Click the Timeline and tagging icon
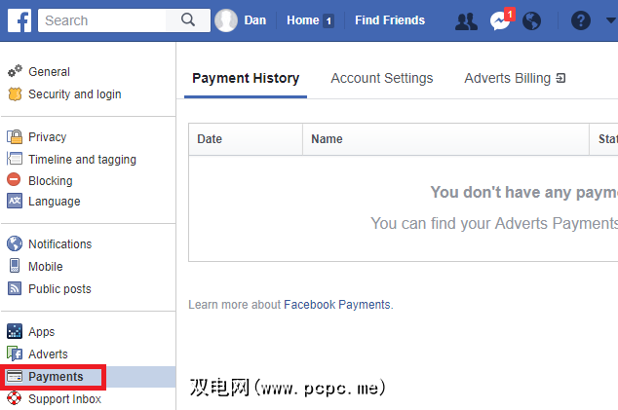 [15, 159]
